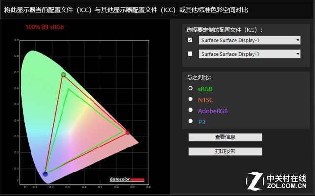This screenshot has width=315, height=196.
Task: Uncheck the first ICC profile checkbox
Action: pyautogui.click(x=190, y=40)
